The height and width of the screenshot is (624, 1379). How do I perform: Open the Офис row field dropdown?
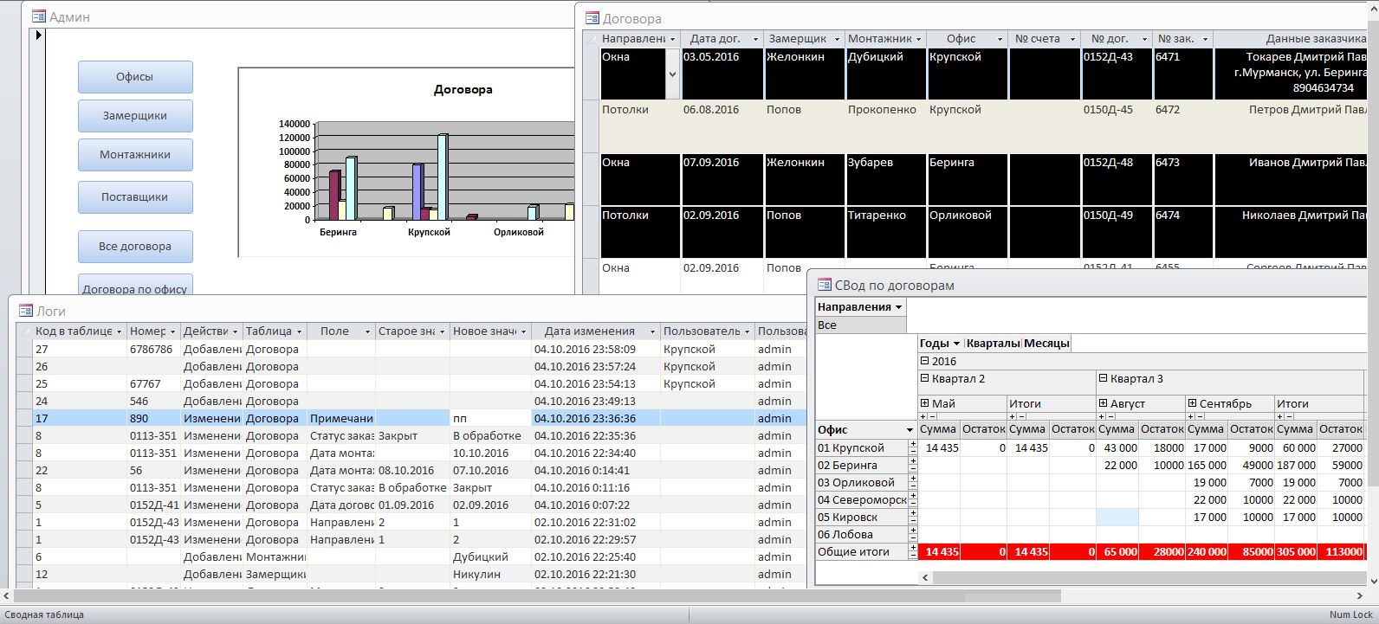click(910, 430)
